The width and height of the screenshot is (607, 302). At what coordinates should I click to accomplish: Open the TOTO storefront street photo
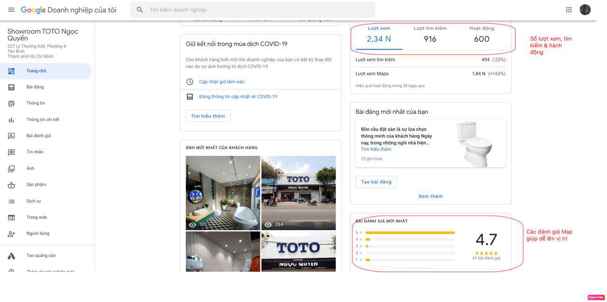298,193
